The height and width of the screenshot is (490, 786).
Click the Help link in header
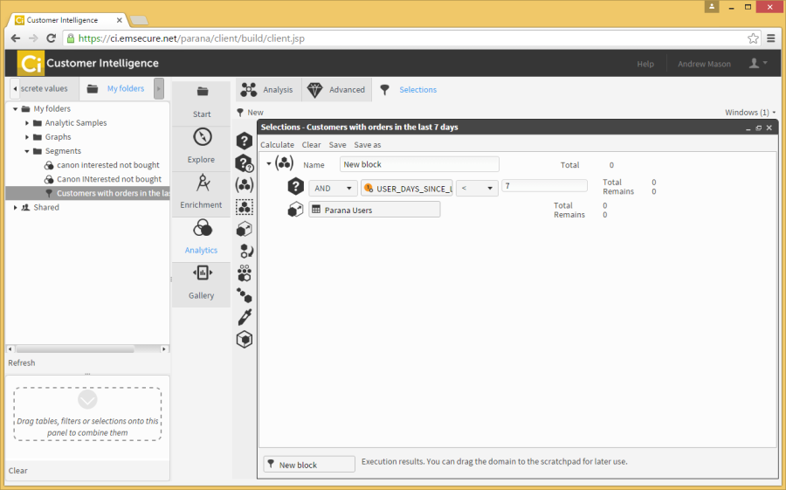coord(645,64)
